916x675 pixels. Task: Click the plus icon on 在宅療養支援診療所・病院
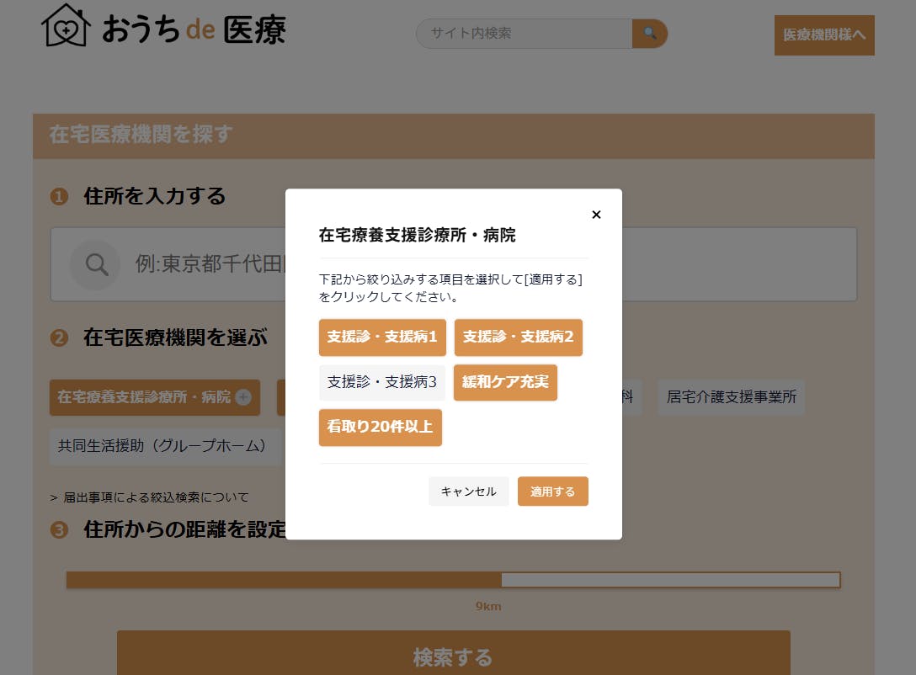click(x=243, y=397)
